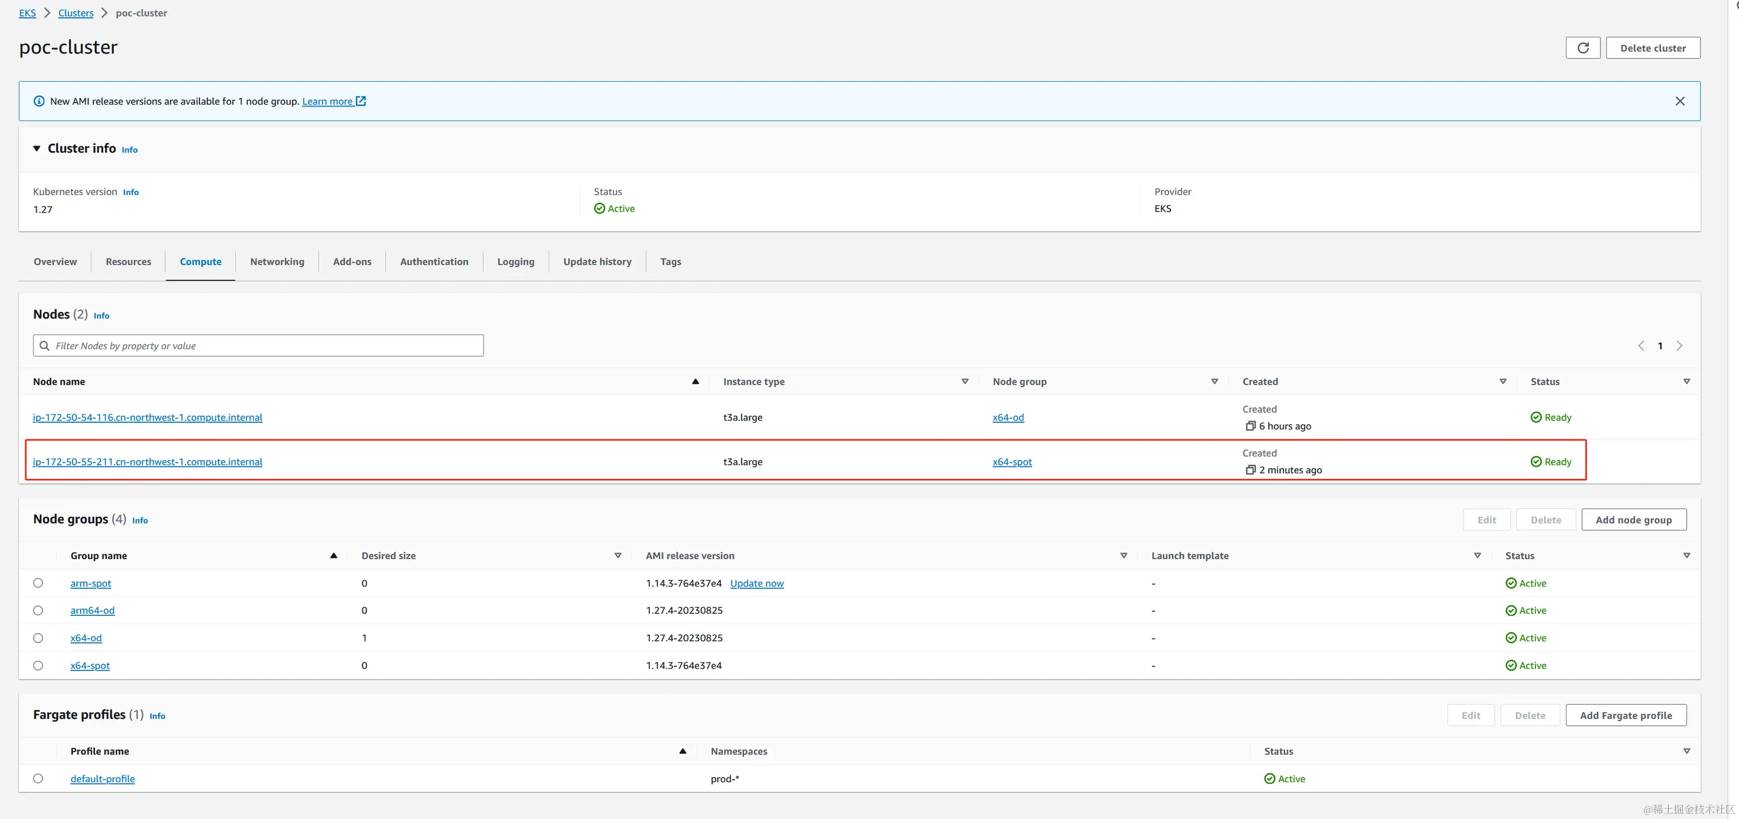Switch to the Resources tab
This screenshot has width=1739, height=819.
128,262
